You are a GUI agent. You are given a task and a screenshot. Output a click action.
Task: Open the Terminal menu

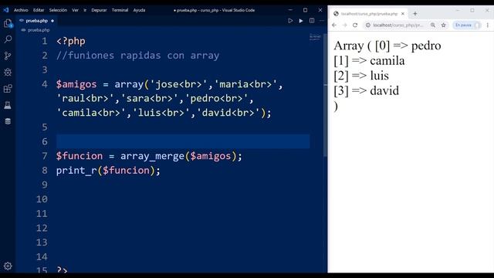(120, 10)
